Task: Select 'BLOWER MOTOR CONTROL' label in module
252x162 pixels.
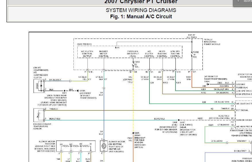Action: 103,54
